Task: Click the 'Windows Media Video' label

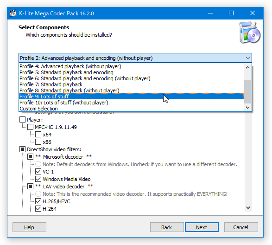Action: coord(67,179)
